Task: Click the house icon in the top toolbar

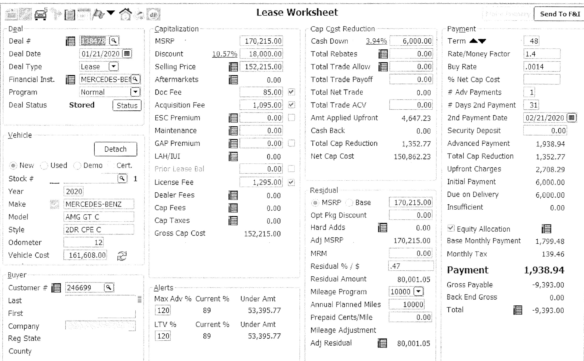Action: pos(125,14)
